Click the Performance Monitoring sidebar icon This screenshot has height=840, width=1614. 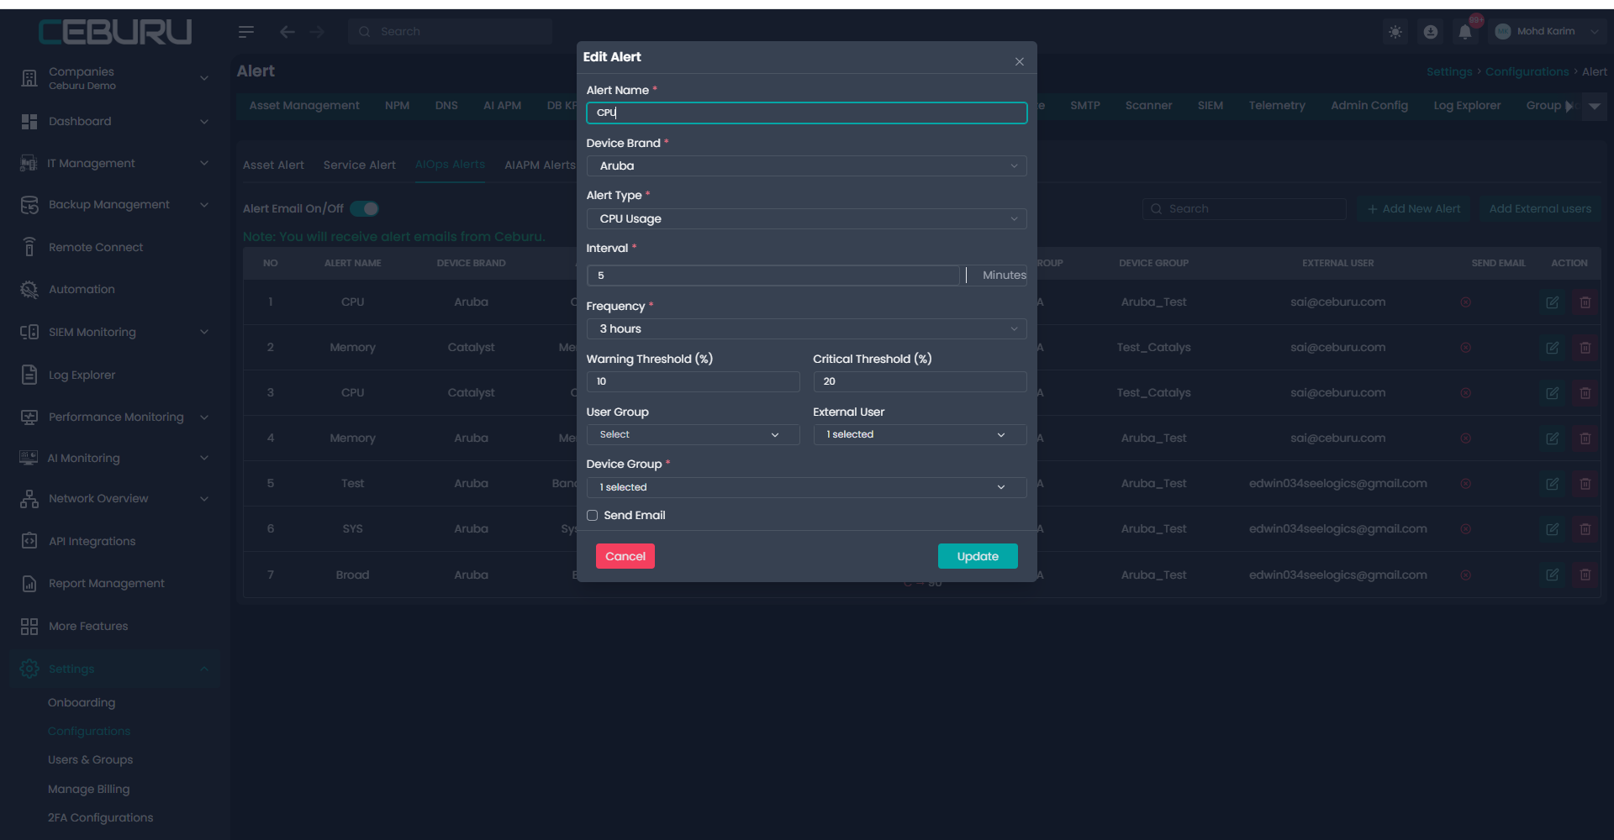click(x=29, y=417)
